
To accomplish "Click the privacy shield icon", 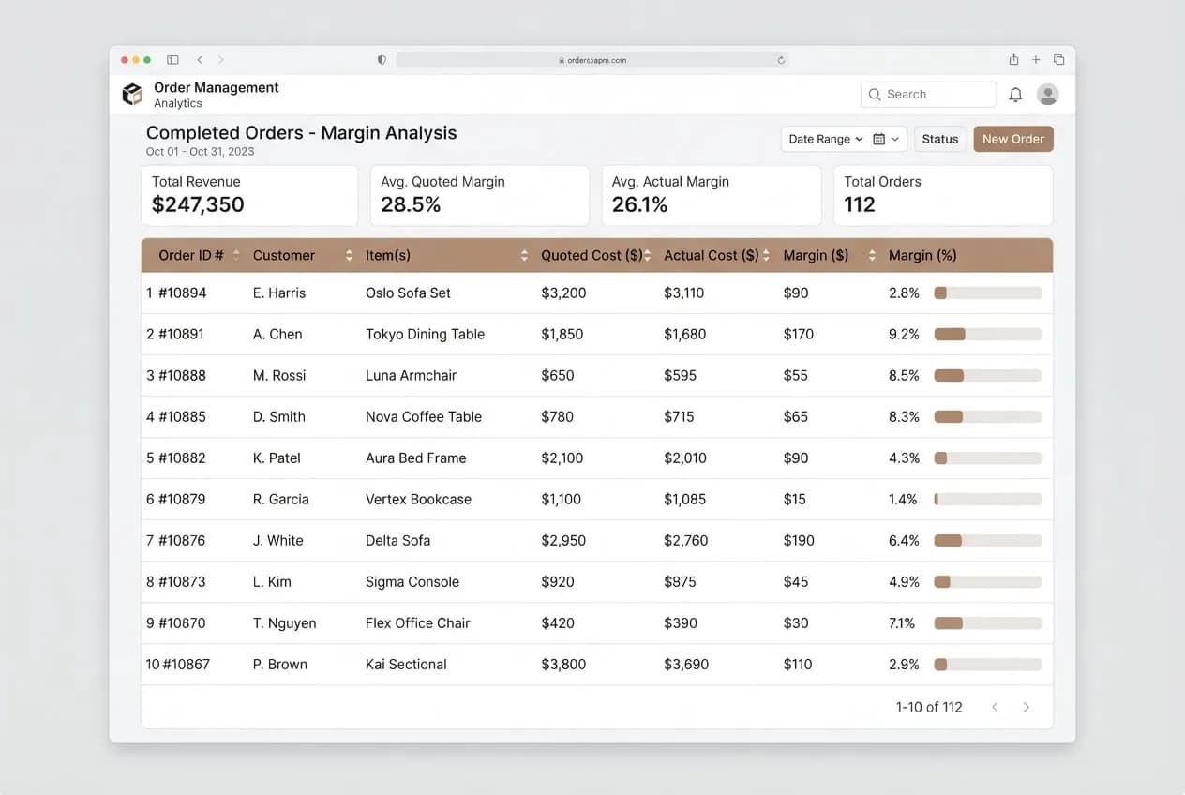I will coord(382,60).
